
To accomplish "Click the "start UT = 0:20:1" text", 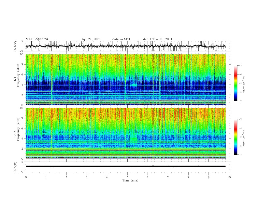I will pyautogui.click(x=157, y=39).
